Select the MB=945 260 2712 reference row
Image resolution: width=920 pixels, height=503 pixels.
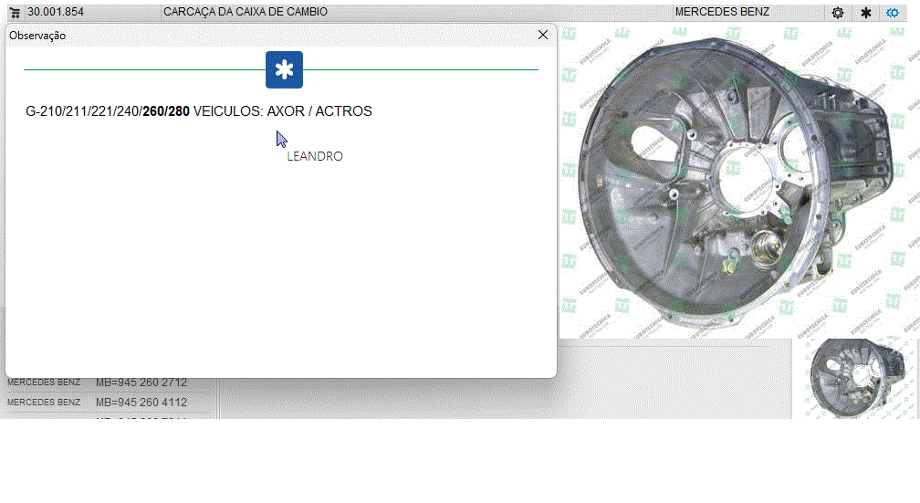pos(141,382)
